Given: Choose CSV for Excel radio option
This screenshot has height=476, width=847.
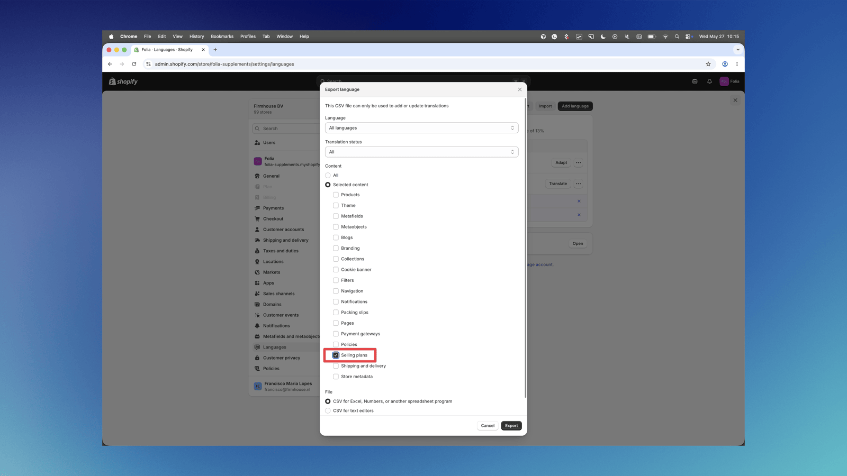Looking at the screenshot, I should (328, 401).
